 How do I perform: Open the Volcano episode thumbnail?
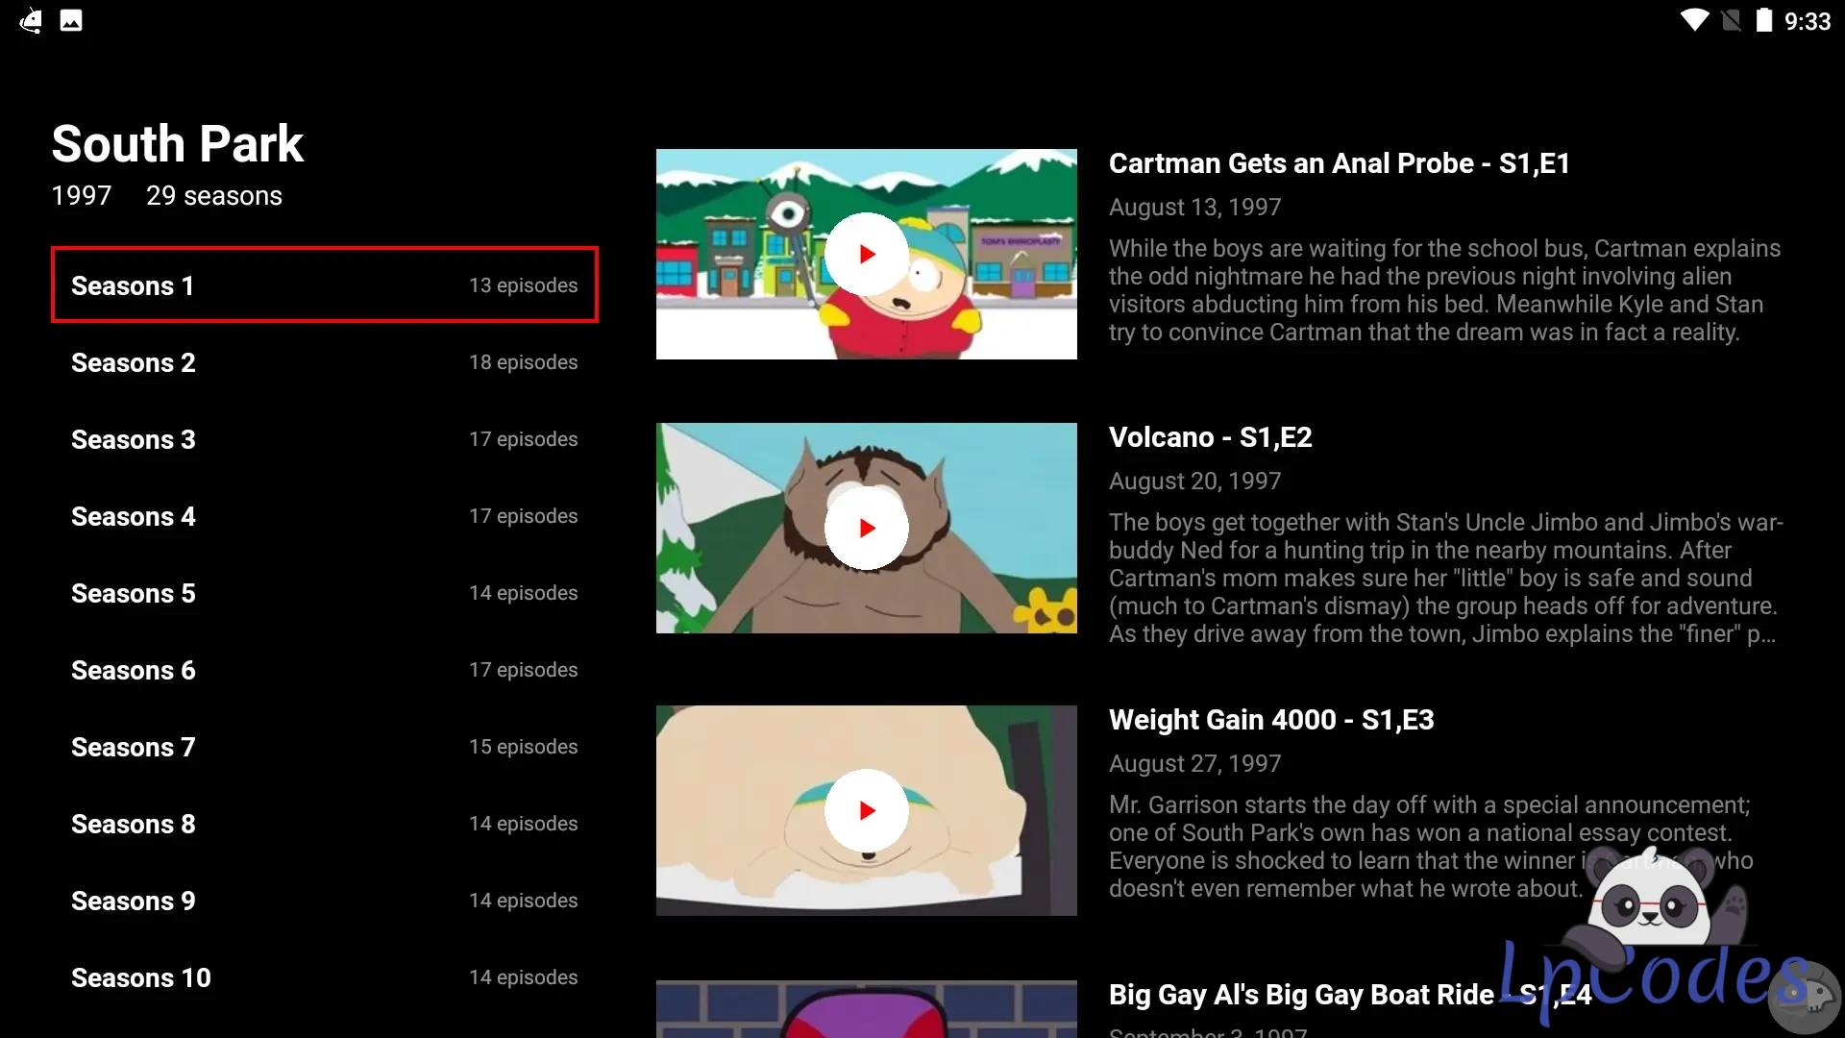[867, 529]
